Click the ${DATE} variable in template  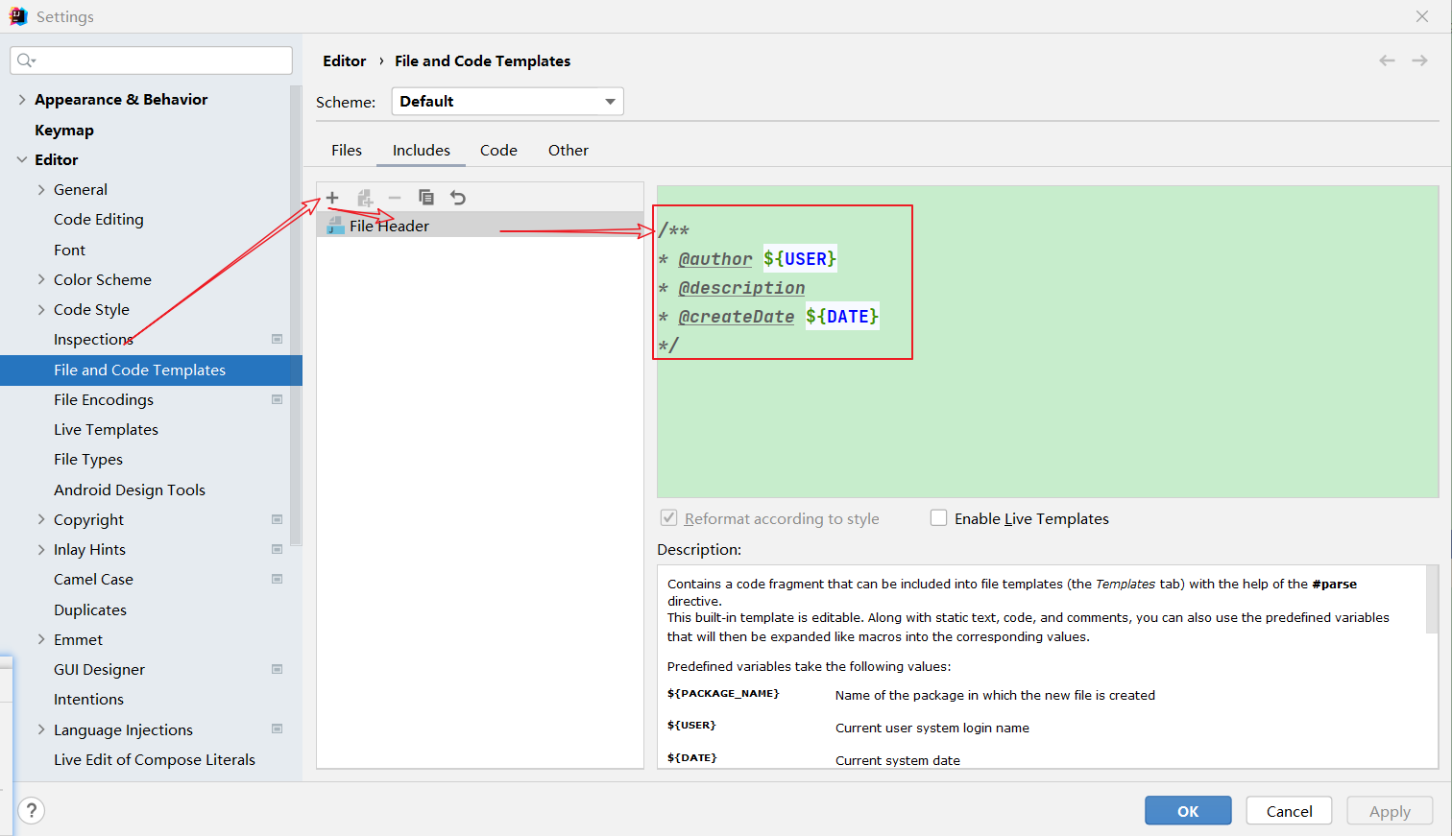[x=842, y=316]
